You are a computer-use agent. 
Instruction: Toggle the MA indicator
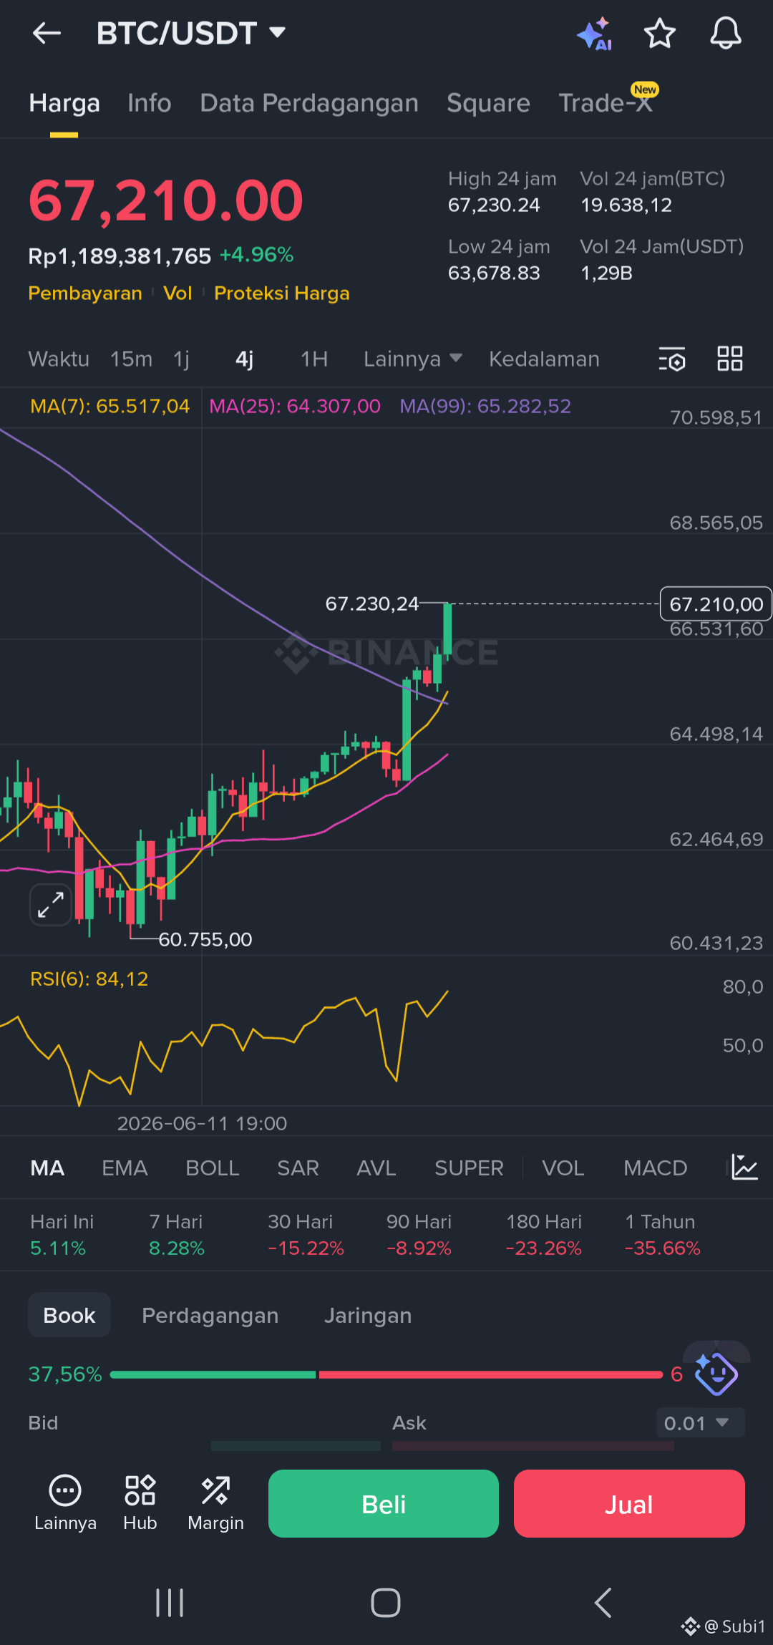(x=47, y=1168)
